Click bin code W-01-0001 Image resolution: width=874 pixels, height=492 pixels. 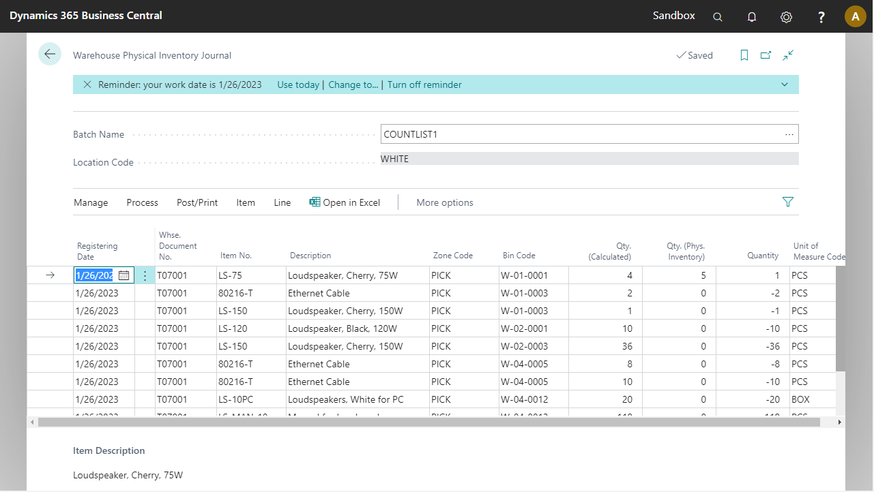pos(534,275)
